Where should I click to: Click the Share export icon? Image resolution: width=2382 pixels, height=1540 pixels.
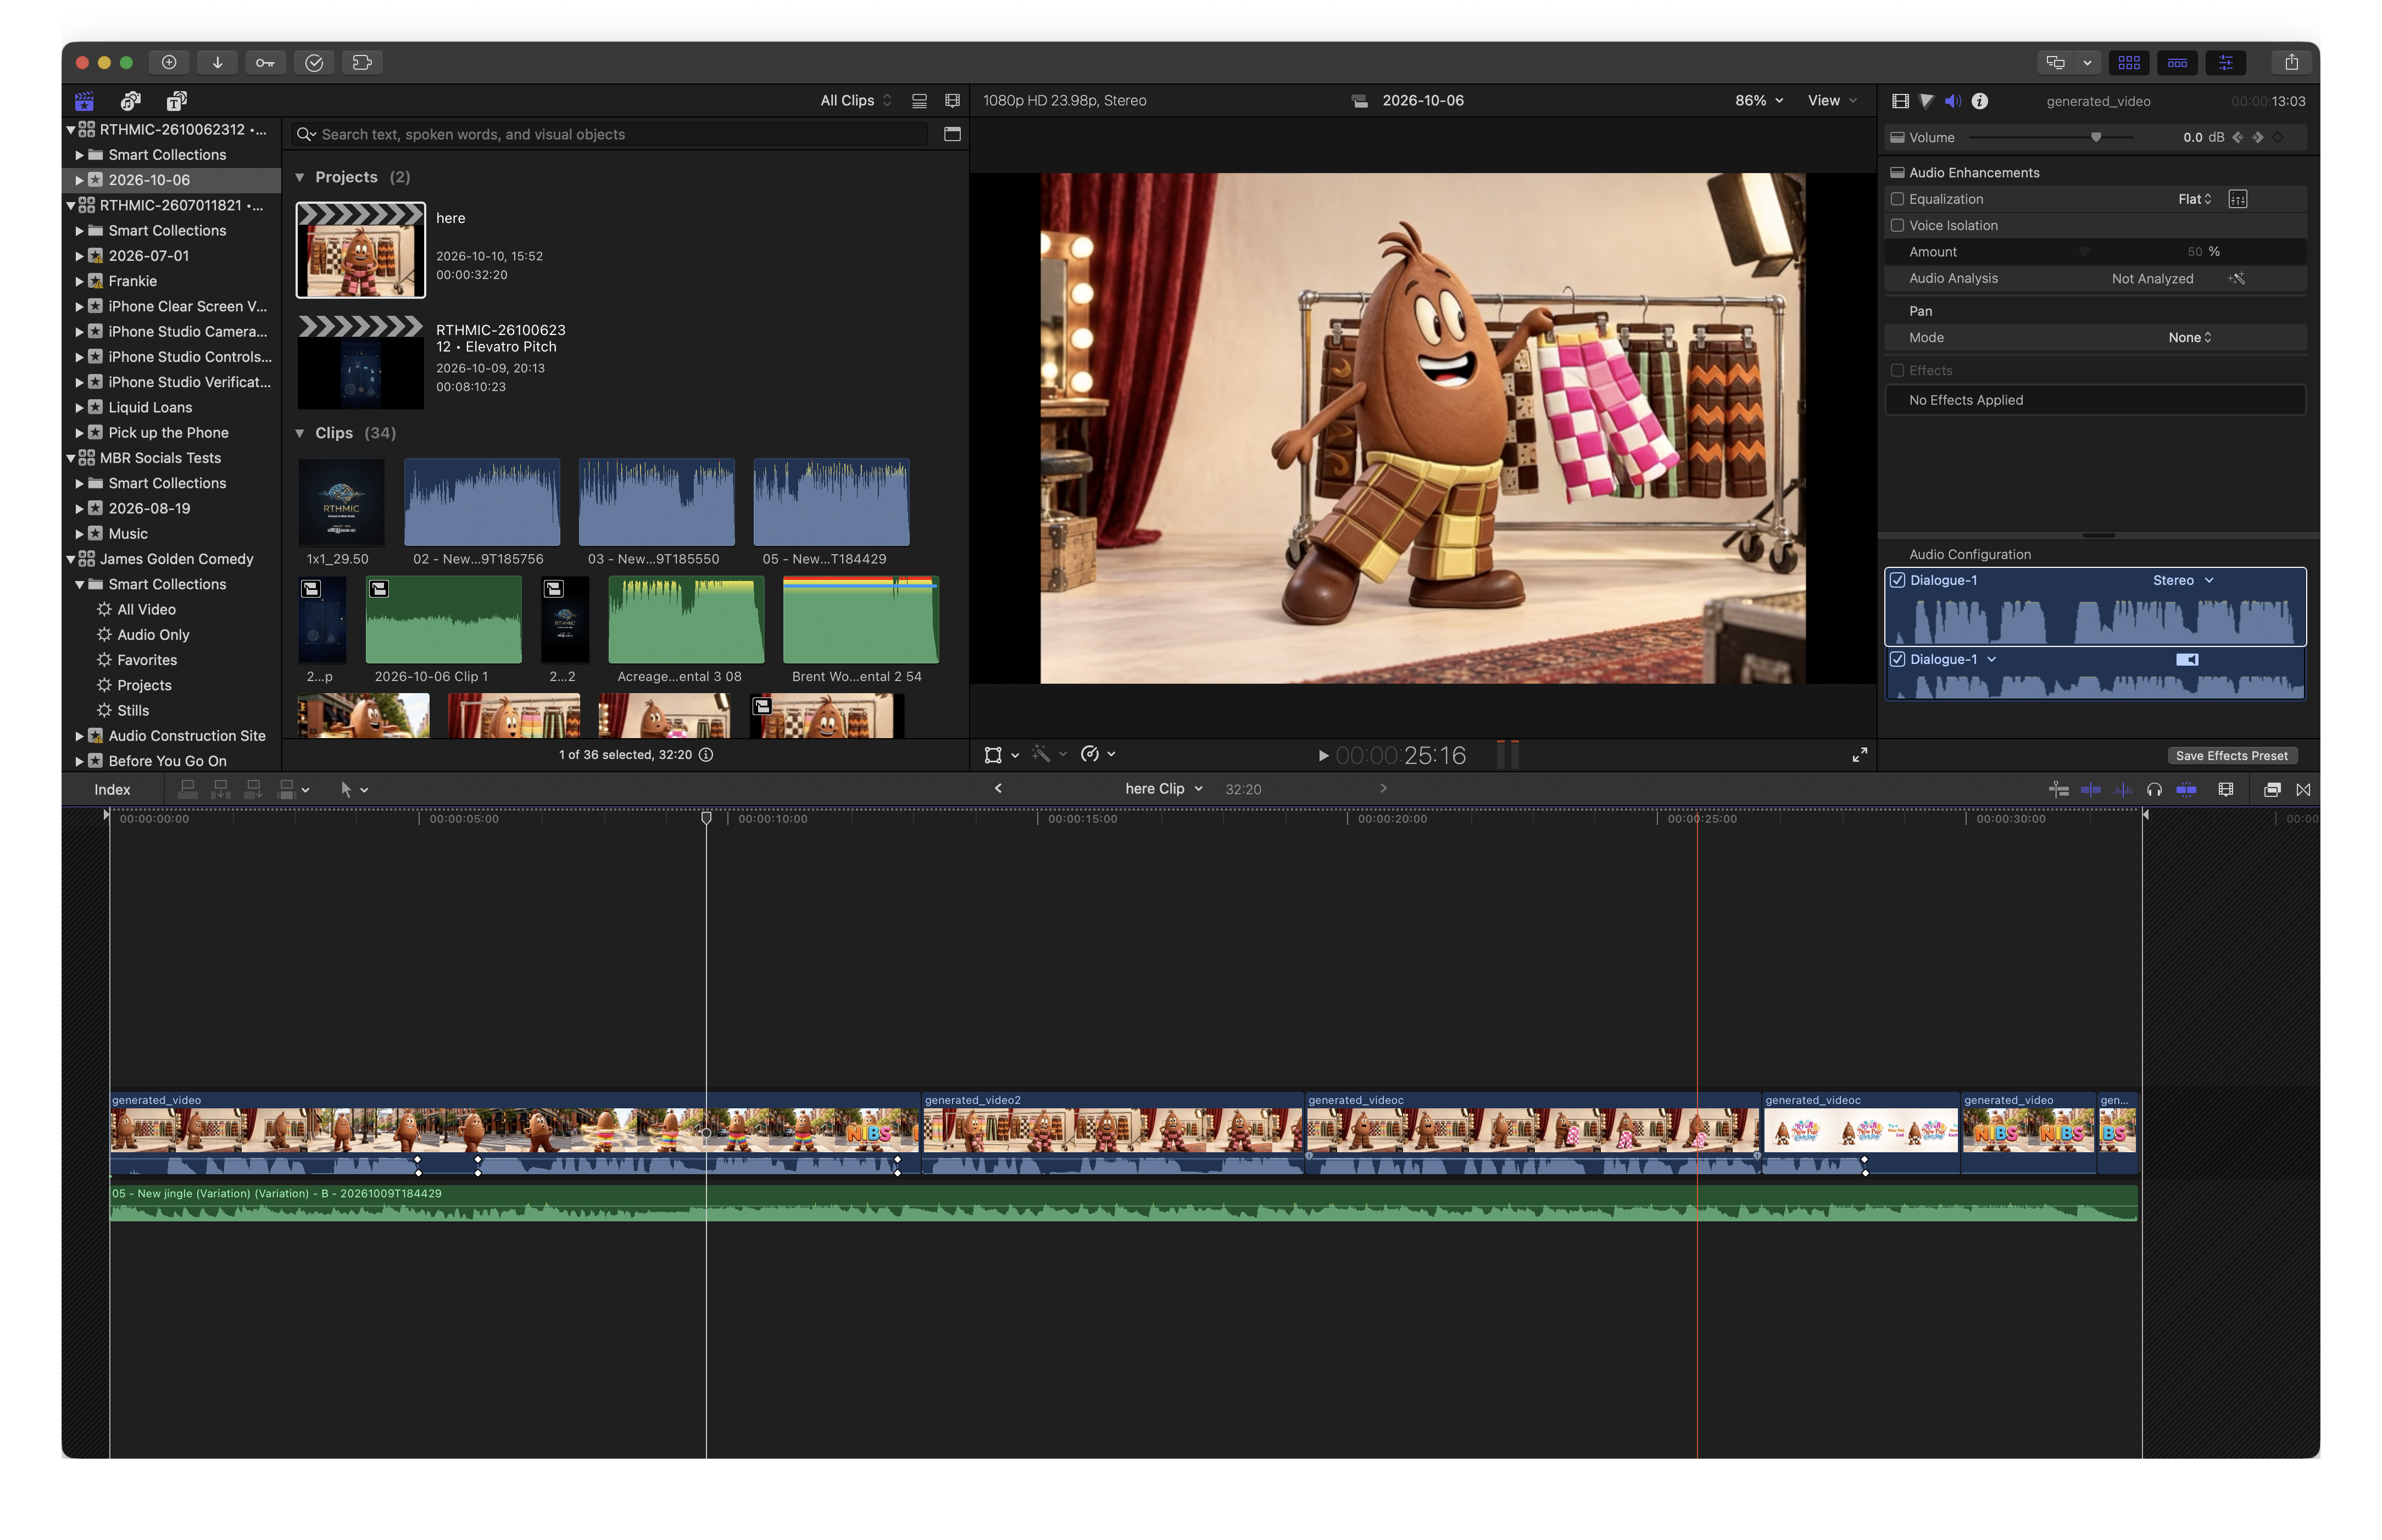click(2291, 62)
